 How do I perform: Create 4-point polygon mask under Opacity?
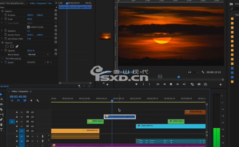click(x=12, y=47)
